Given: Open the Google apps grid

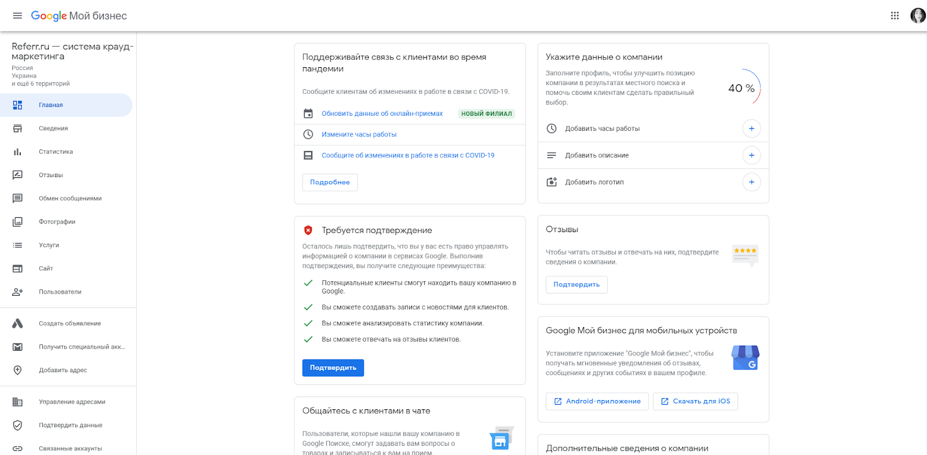Looking at the screenshot, I should pos(895,16).
